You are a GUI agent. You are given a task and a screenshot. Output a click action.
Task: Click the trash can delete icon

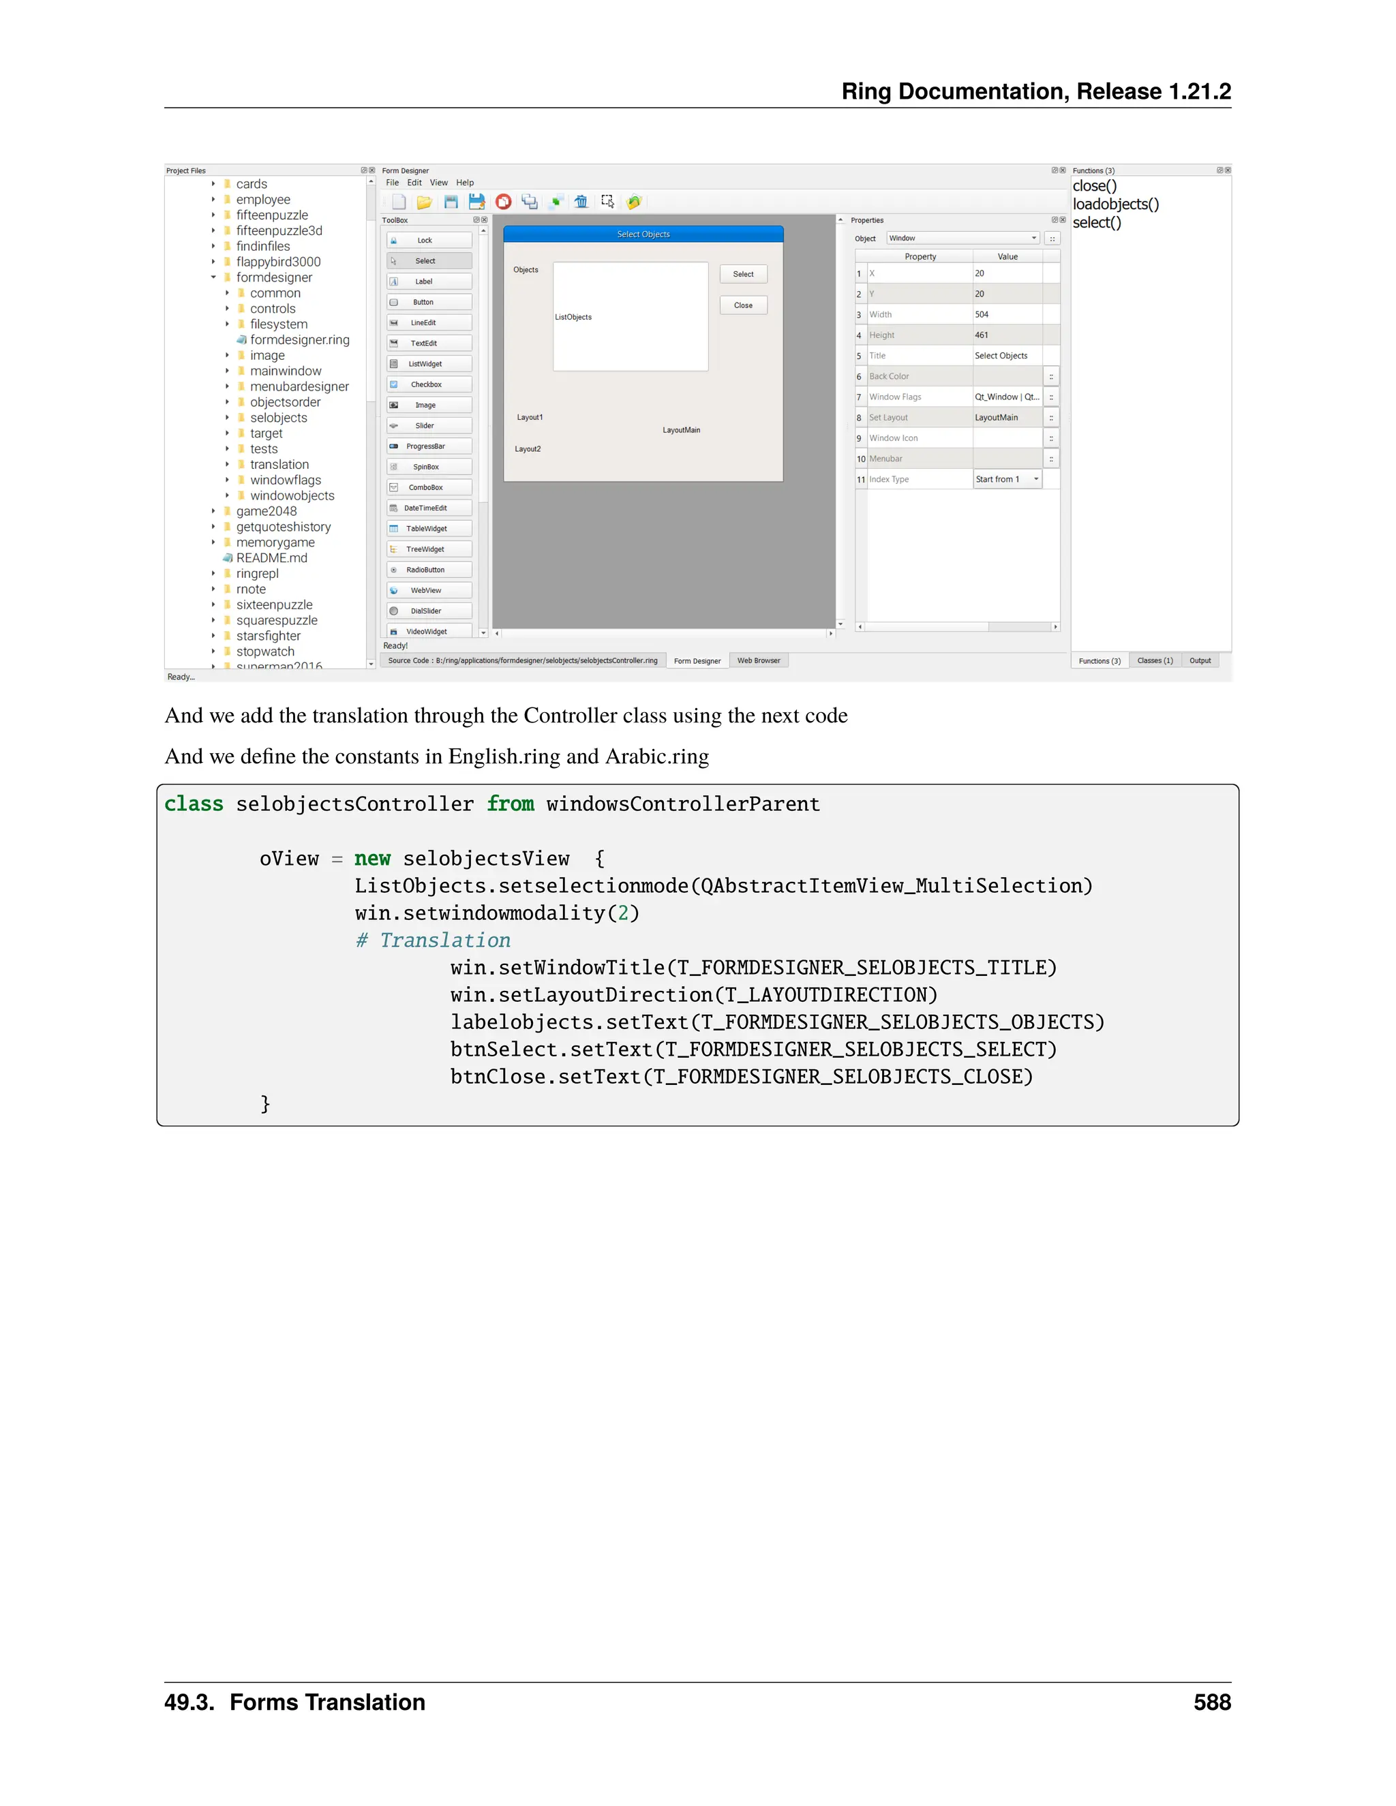(581, 202)
